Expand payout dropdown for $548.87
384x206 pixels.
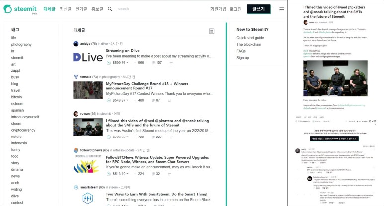128,100
